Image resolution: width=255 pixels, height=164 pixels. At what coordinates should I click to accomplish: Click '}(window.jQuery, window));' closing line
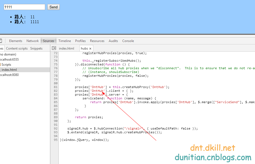[84, 140]
